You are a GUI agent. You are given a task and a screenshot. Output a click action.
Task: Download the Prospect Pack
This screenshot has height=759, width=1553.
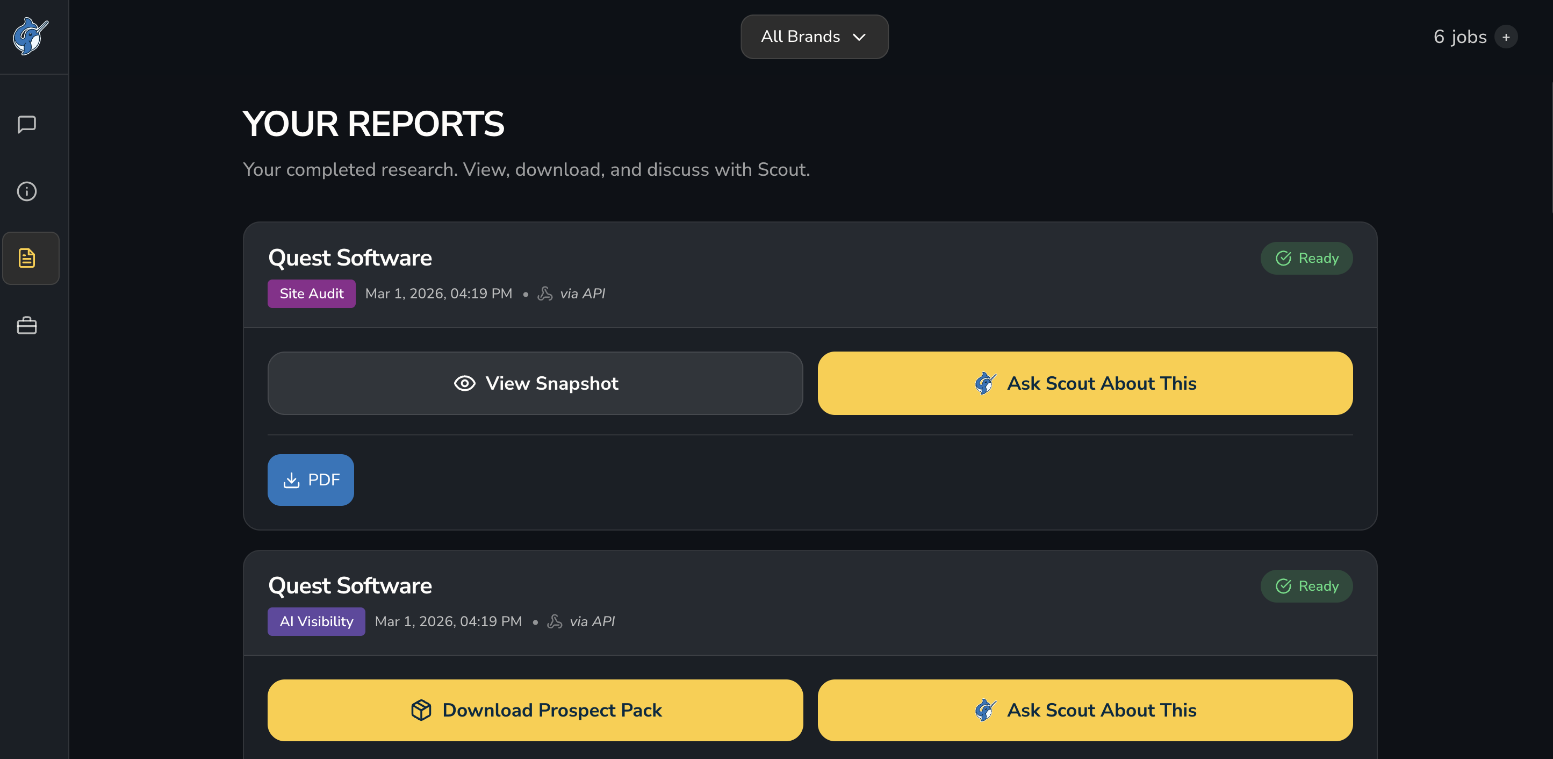(534, 710)
